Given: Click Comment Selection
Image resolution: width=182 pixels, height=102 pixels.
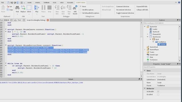Looking at the screenshot, I should coord(123,7).
